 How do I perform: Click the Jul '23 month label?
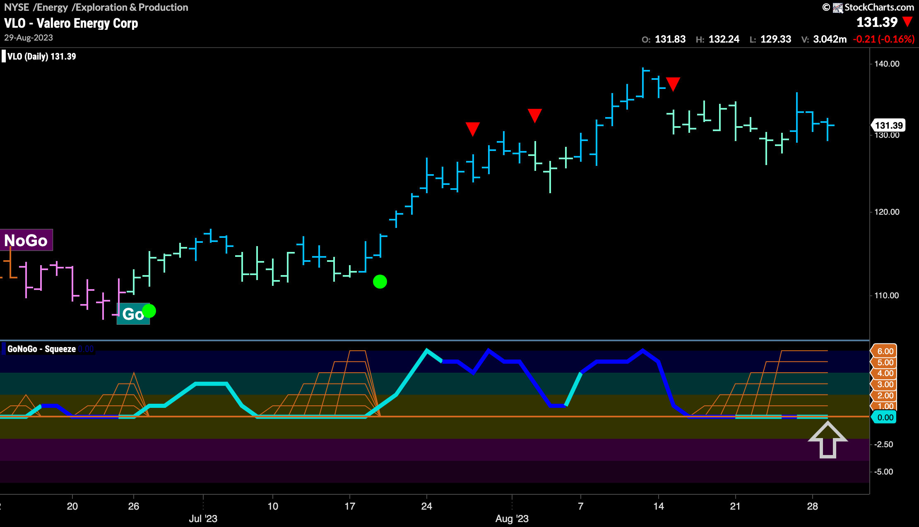pos(203,519)
